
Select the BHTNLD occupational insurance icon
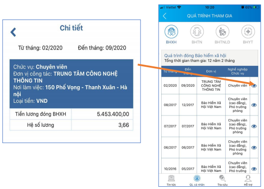[x=222, y=32]
